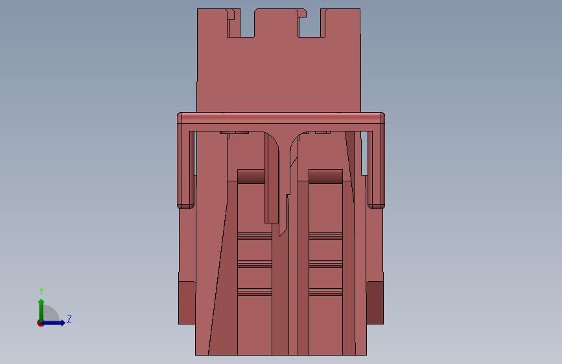The image size is (562, 364).
Task: Click the green Y axis arrow of triad
Action: point(41,310)
